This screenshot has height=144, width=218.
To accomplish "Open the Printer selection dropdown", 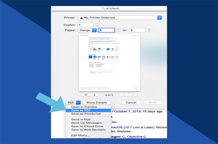I will point(160,18).
